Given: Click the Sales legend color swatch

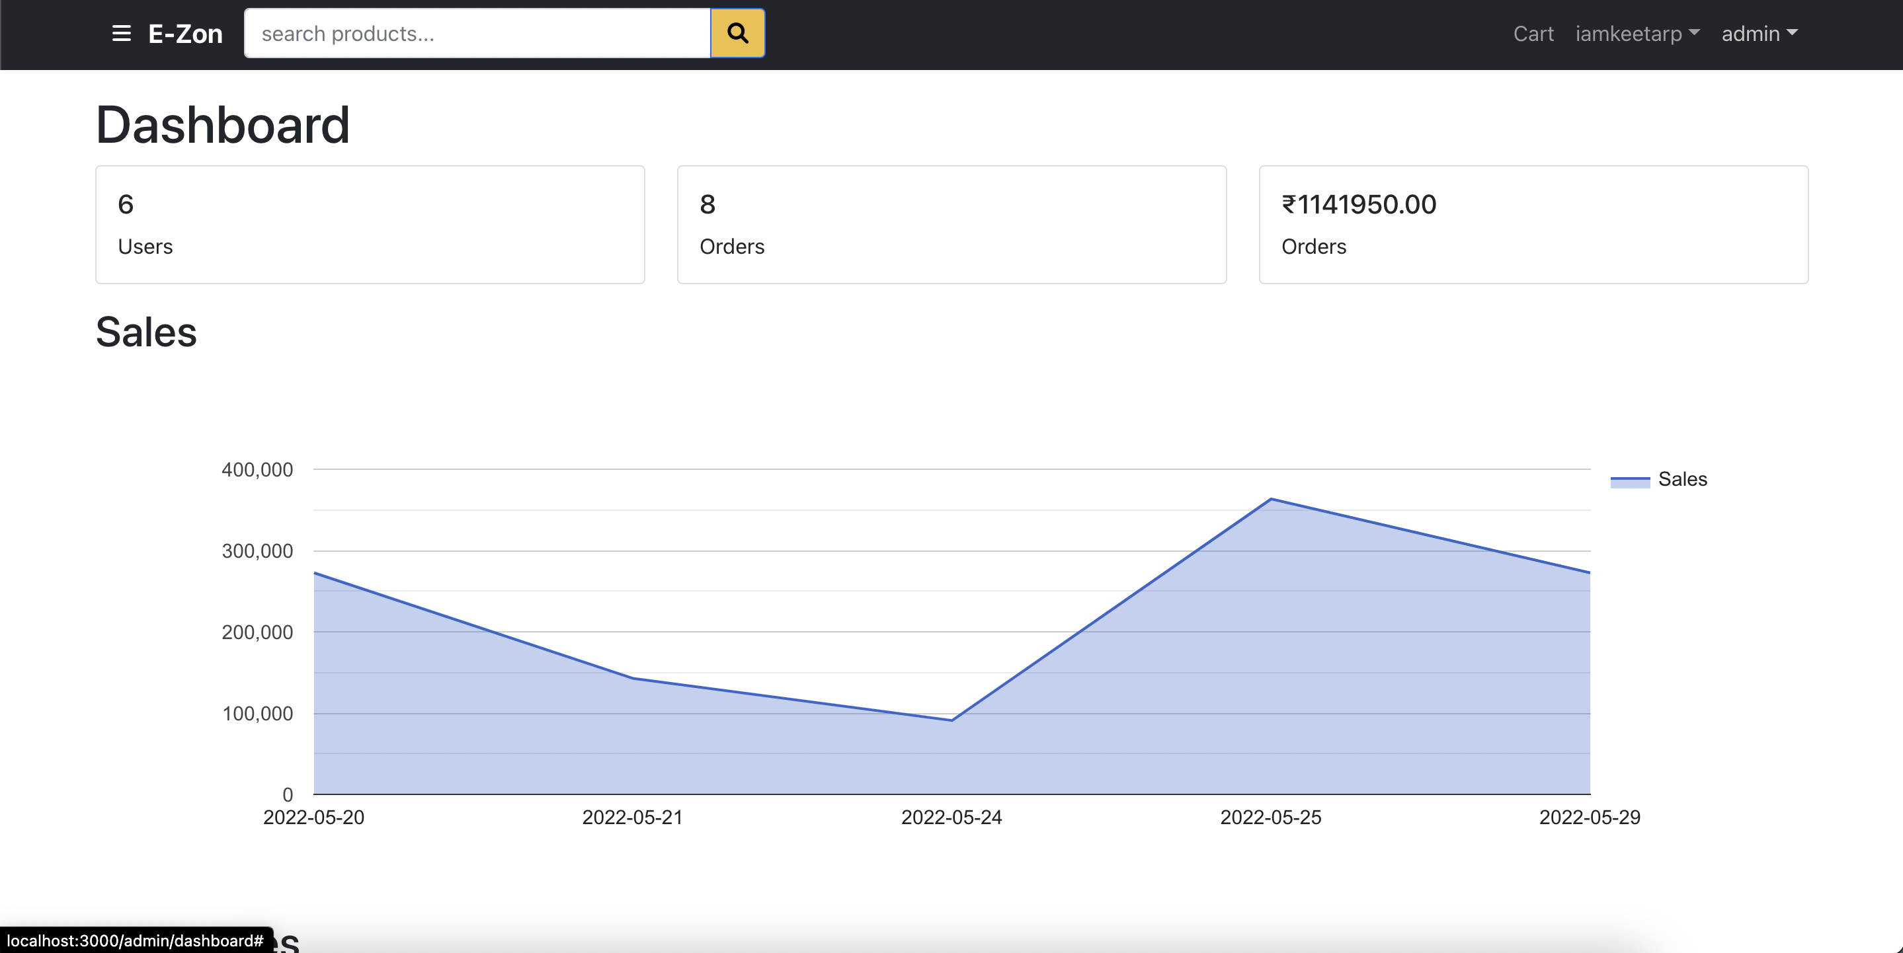Looking at the screenshot, I should tap(1630, 480).
